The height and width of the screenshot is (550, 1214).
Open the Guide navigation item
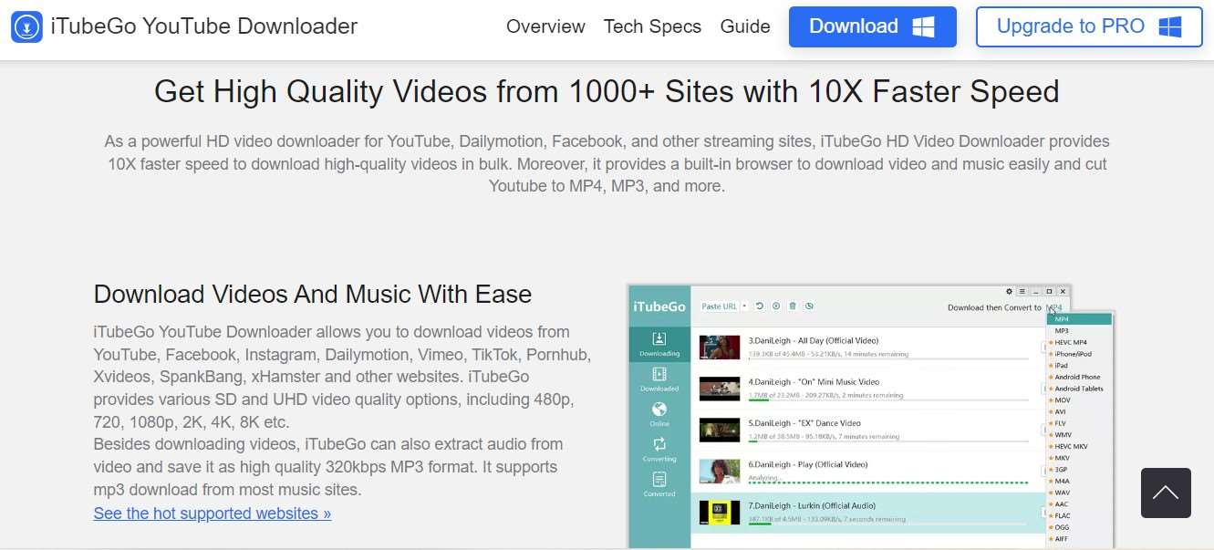pyautogui.click(x=745, y=26)
